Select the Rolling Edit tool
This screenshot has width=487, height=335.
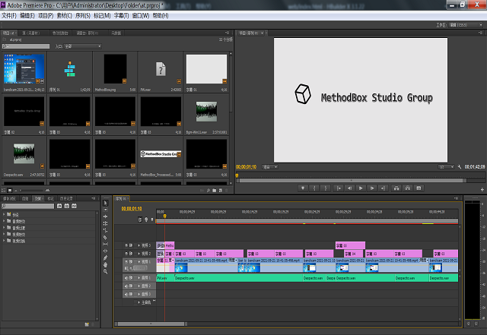click(105, 223)
